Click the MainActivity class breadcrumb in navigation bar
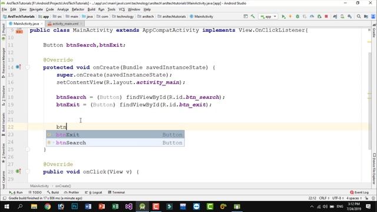The width and height of the screenshot is (377, 212). click(201, 16)
